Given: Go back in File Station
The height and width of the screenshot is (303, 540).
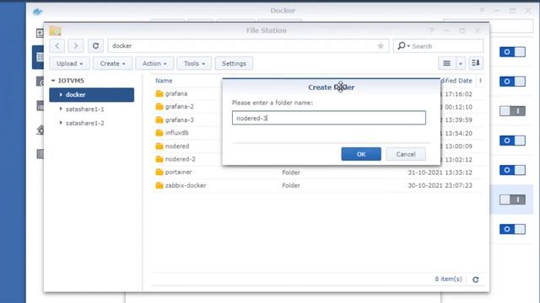Looking at the screenshot, I should coord(57,45).
